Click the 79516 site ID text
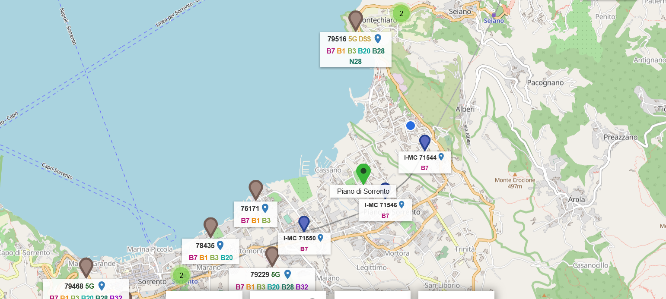 coord(337,39)
